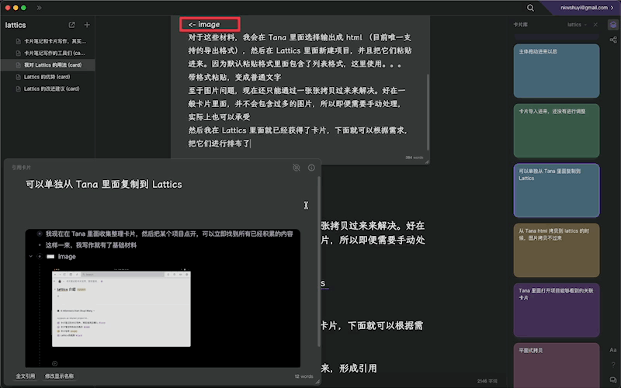Place cursor in '带格式粘贴，变成普通文字' line
Image resolution: width=621 pixels, height=388 pixels.
tap(234, 77)
